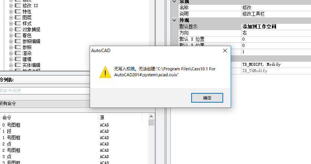
Task: Select the 样式 toolbar icon in tree
Action: point(18,23)
